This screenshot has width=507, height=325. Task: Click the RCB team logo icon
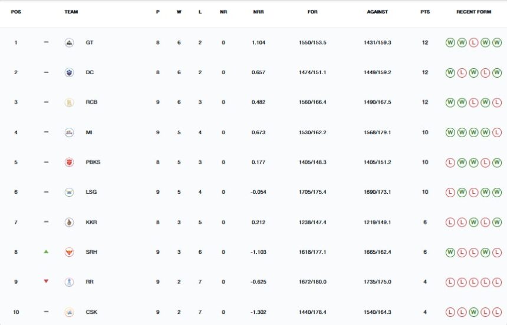pos(69,102)
